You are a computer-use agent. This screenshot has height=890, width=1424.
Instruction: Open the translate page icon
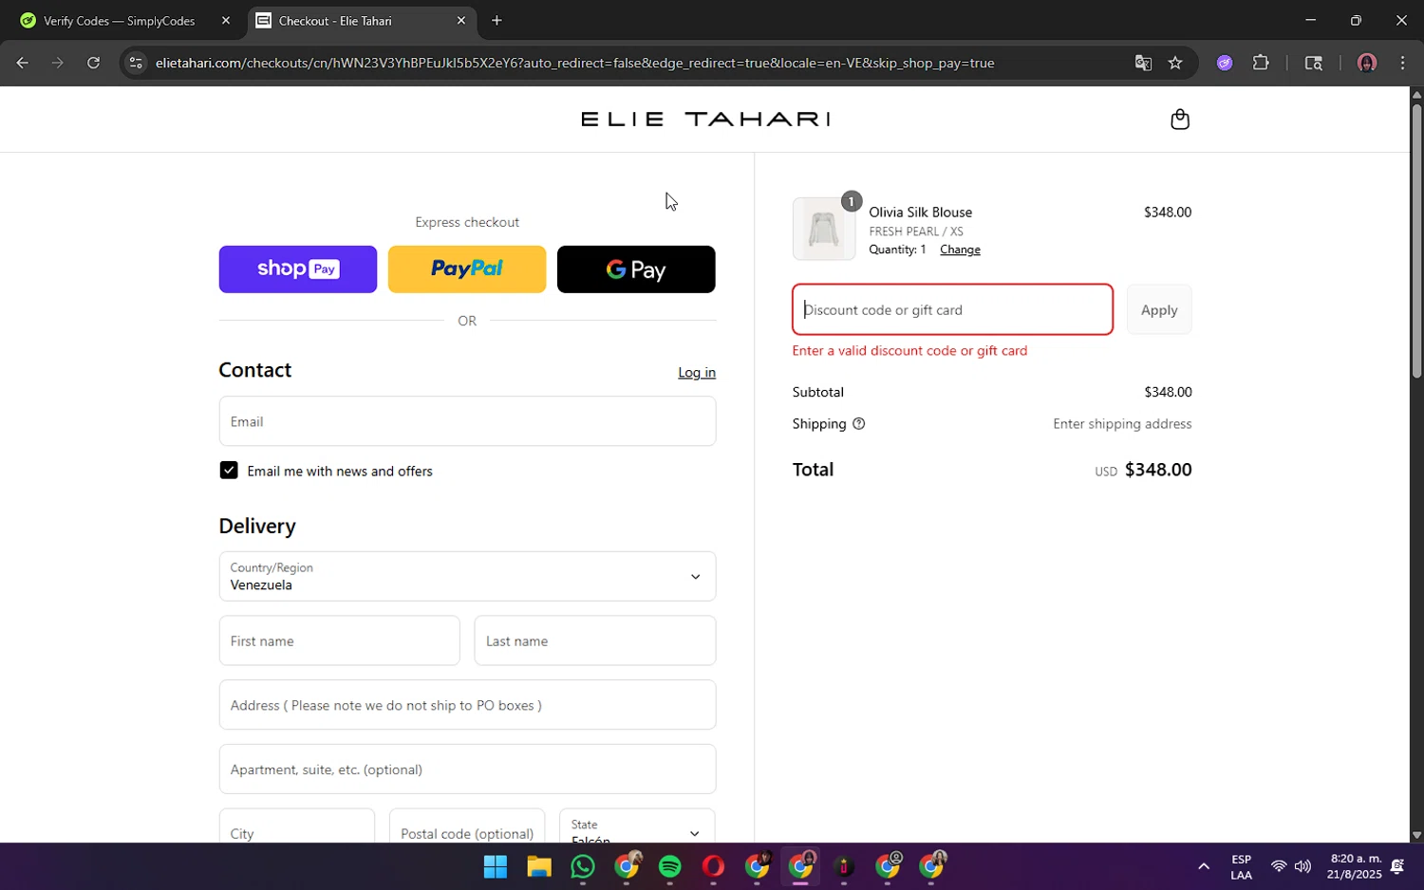[x=1143, y=63]
